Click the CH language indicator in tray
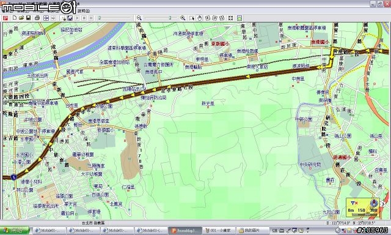 [274, 231]
